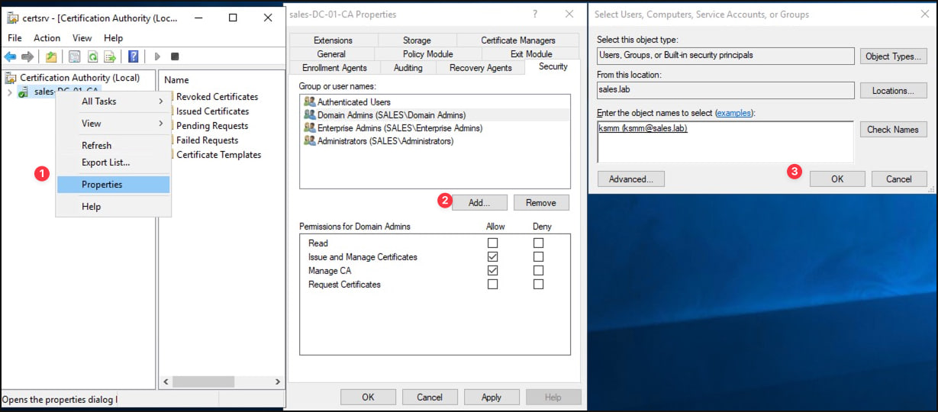Check Deny for Manage CA
The height and width of the screenshot is (412, 938).
coord(539,271)
